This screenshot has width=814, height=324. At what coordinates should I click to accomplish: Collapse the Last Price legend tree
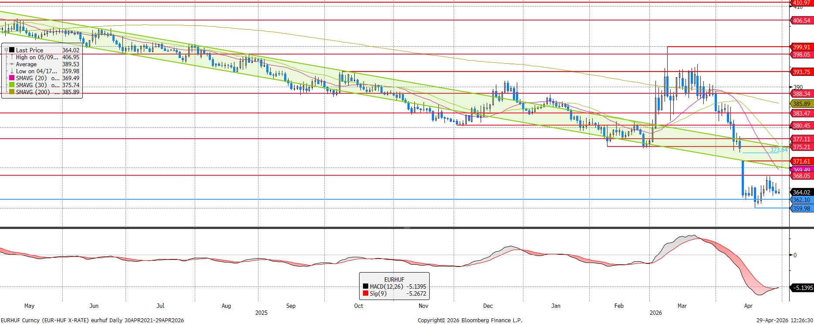[6, 50]
